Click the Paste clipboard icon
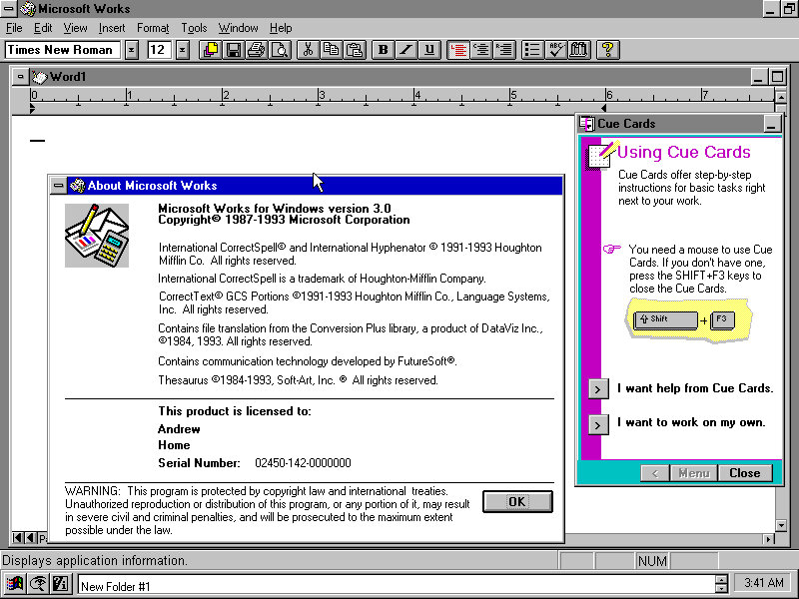The width and height of the screenshot is (799, 599). tap(355, 49)
